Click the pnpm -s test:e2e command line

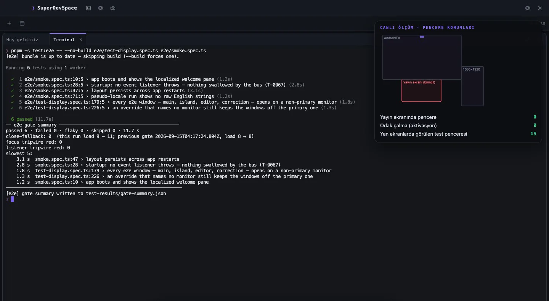[106, 51]
